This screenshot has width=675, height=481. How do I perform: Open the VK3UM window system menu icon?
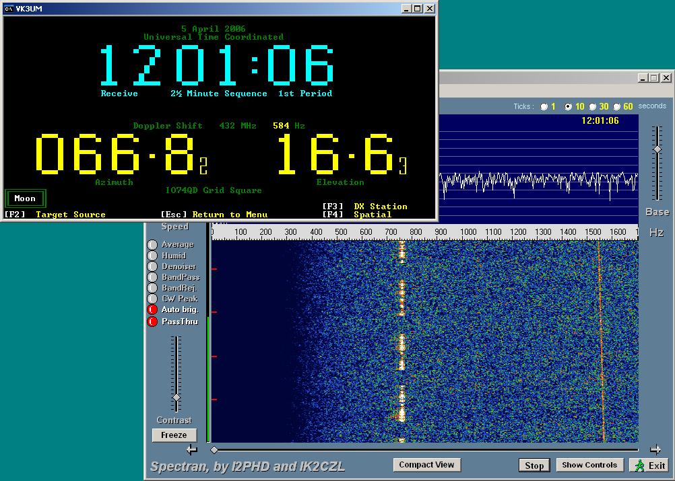click(9, 9)
